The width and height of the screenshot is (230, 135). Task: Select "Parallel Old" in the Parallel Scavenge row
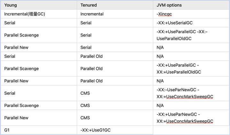click(91, 69)
